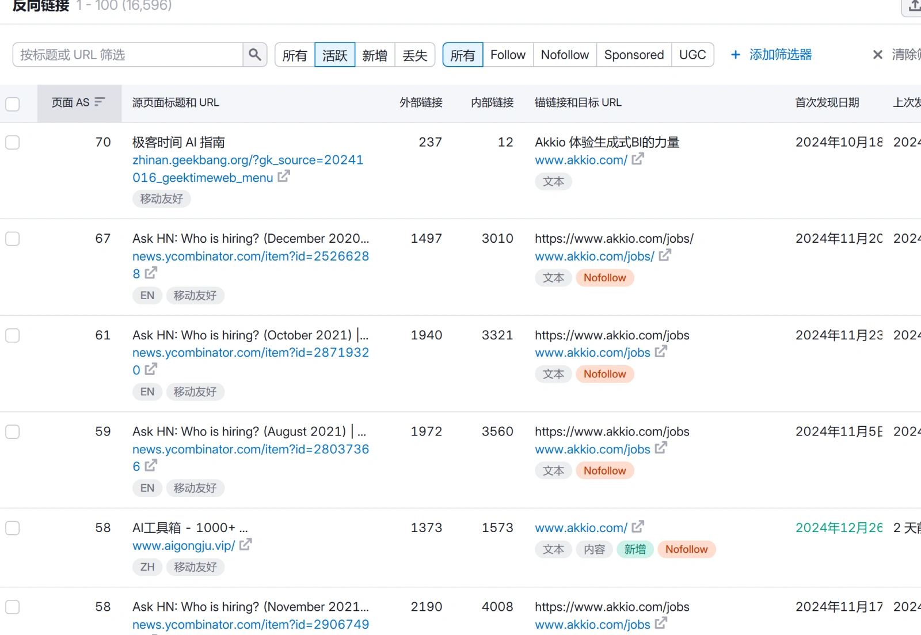
Task: Check the row for 极客时间 AI 指南
Action: coord(13,143)
